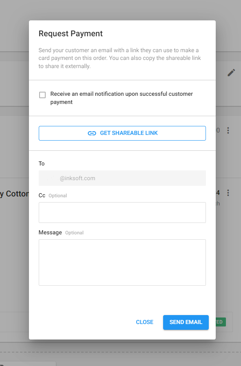Screen dimensions: 241x366
Task: Click the pencil edit icon behind the dialog
Action: (231, 73)
